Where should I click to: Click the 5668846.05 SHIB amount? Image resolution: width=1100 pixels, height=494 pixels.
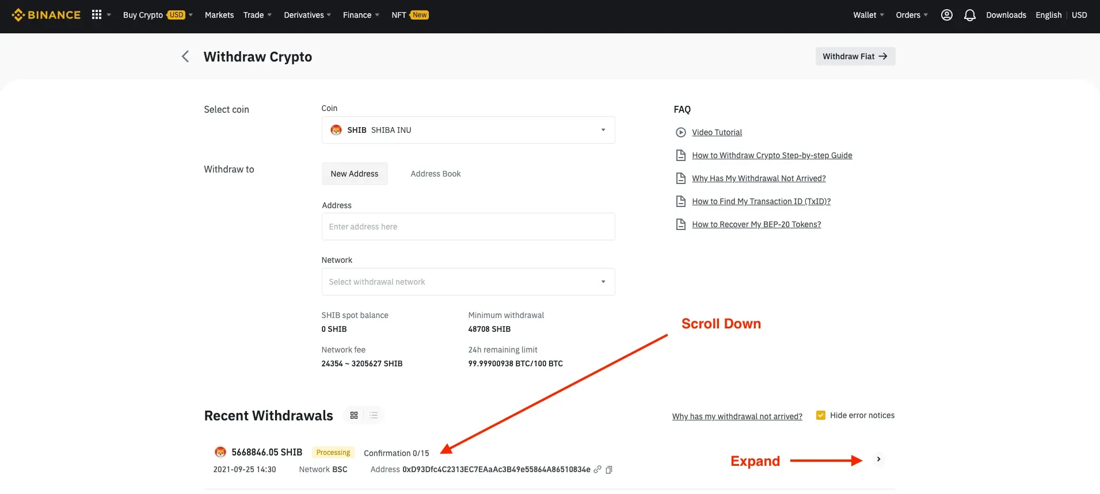[x=267, y=452]
